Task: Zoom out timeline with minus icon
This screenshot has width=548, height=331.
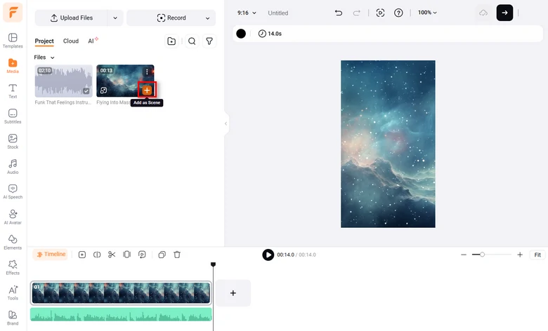Action: pos(464,255)
